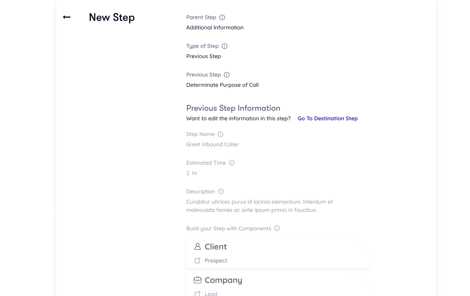The height and width of the screenshot is (296, 470).
Task: Click the info icon next to Parent Step
Action: click(x=222, y=17)
